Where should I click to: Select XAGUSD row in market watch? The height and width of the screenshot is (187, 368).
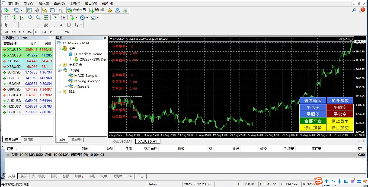click(14, 55)
